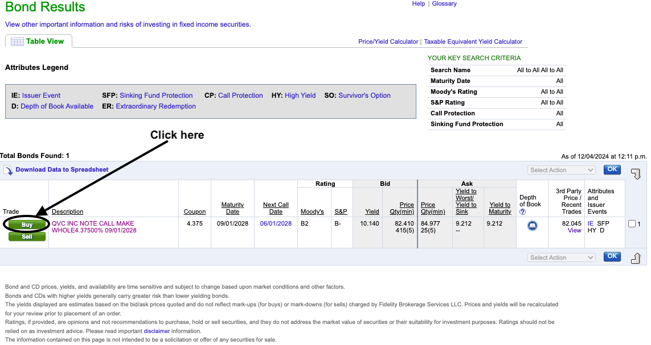Click the 82.410 bid price value
This screenshot has width=651, height=345.
click(x=404, y=223)
